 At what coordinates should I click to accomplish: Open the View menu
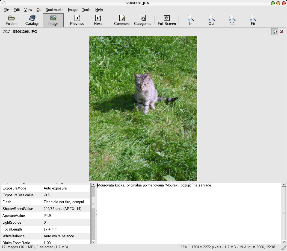(x=28, y=10)
